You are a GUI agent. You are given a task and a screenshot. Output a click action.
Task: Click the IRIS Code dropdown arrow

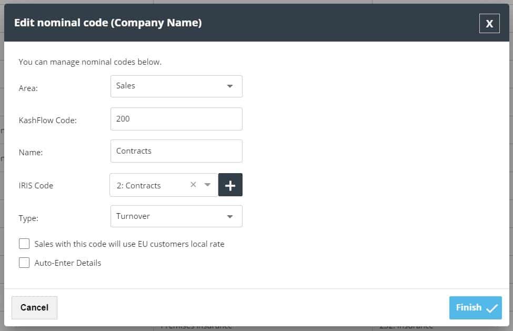207,185
